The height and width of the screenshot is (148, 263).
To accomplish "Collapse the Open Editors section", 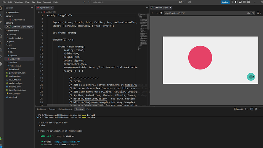I will [14, 13].
